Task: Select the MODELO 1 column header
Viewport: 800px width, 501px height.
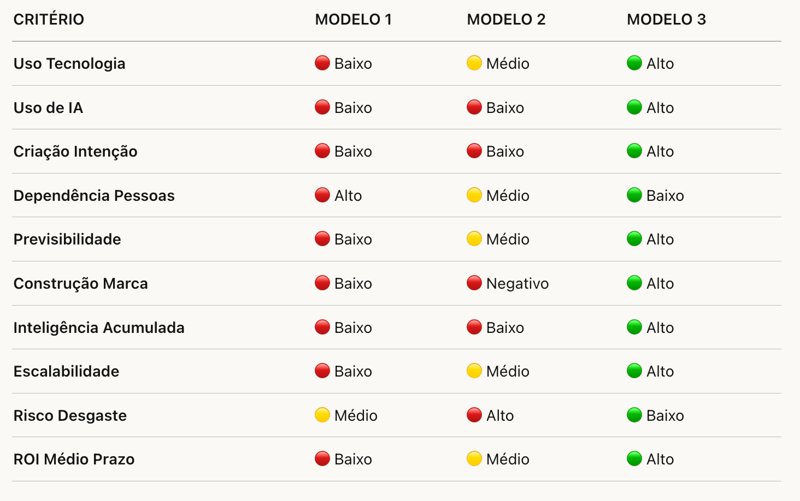Action: click(354, 20)
